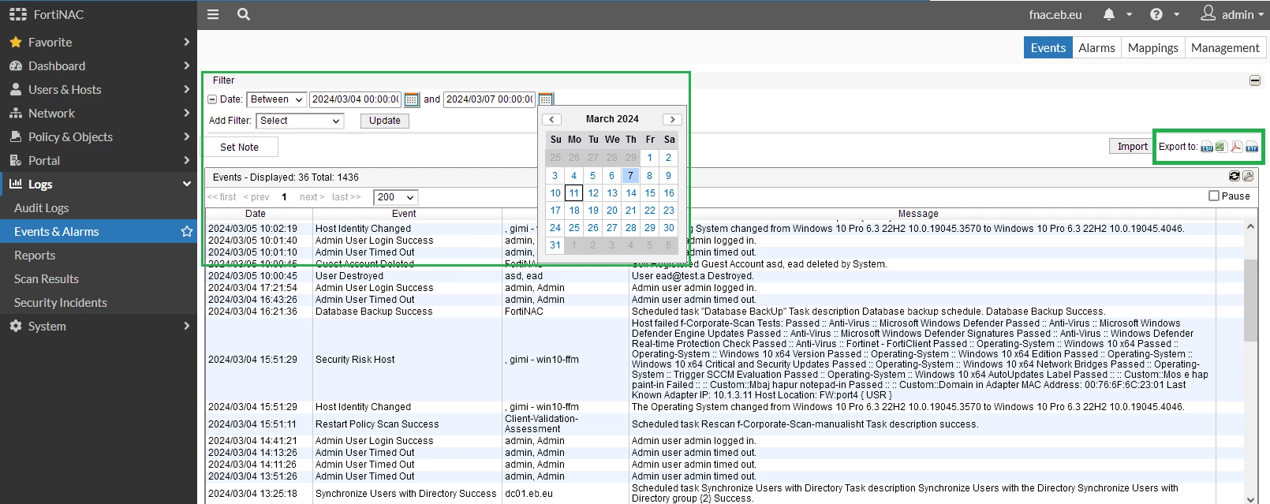
Task: Expand the Policy & Objects menu chevron
Action: tap(186, 136)
